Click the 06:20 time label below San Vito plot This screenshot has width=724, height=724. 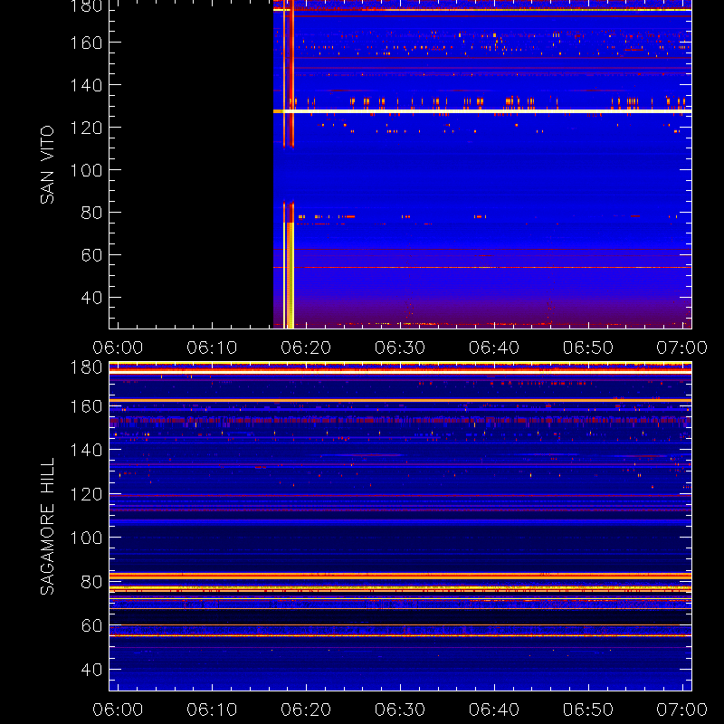(x=306, y=348)
